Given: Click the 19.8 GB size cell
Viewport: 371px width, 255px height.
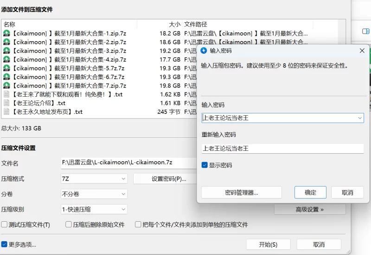Looking at the screenshot, I should [170, 86].
